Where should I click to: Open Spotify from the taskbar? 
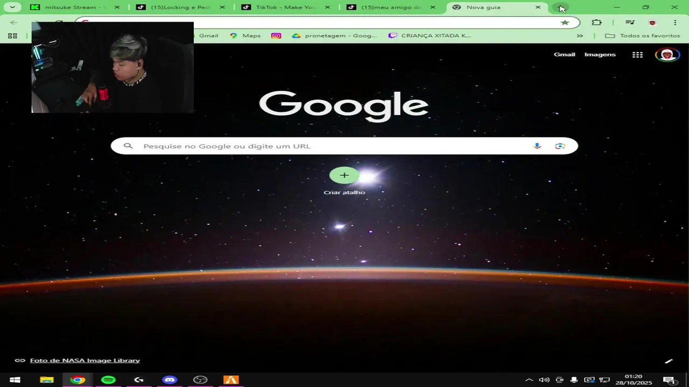[108, 380]
